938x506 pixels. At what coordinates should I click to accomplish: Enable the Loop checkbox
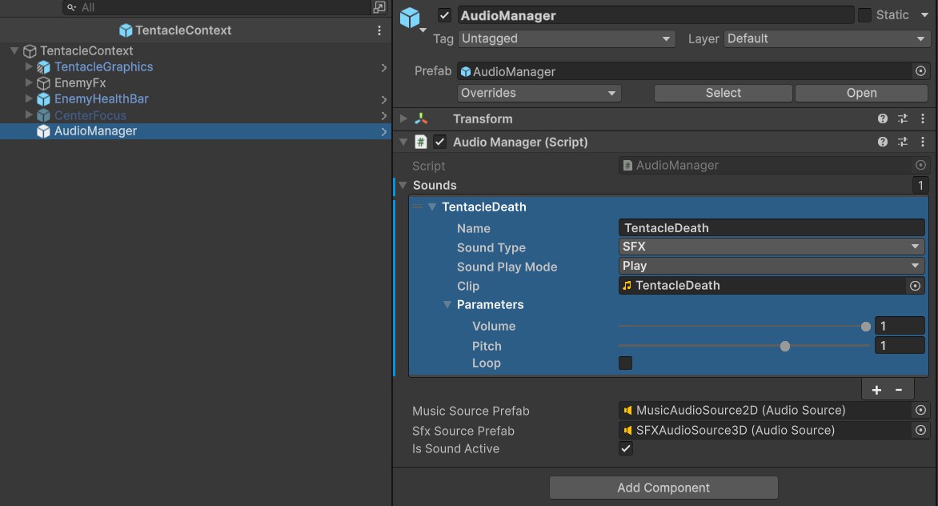tap(626, 363)
